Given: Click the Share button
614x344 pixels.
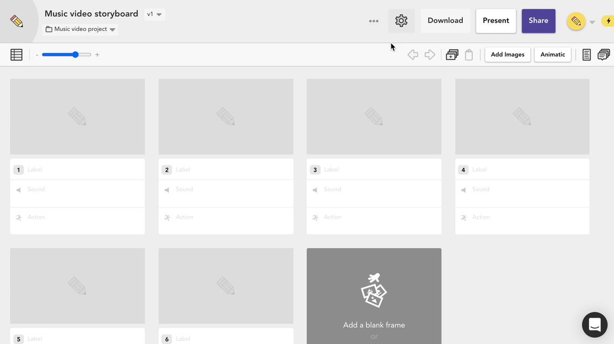Looking at the screenshot, I should (538, 21).
